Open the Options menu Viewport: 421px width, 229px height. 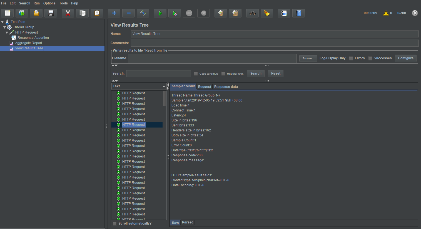49,3
